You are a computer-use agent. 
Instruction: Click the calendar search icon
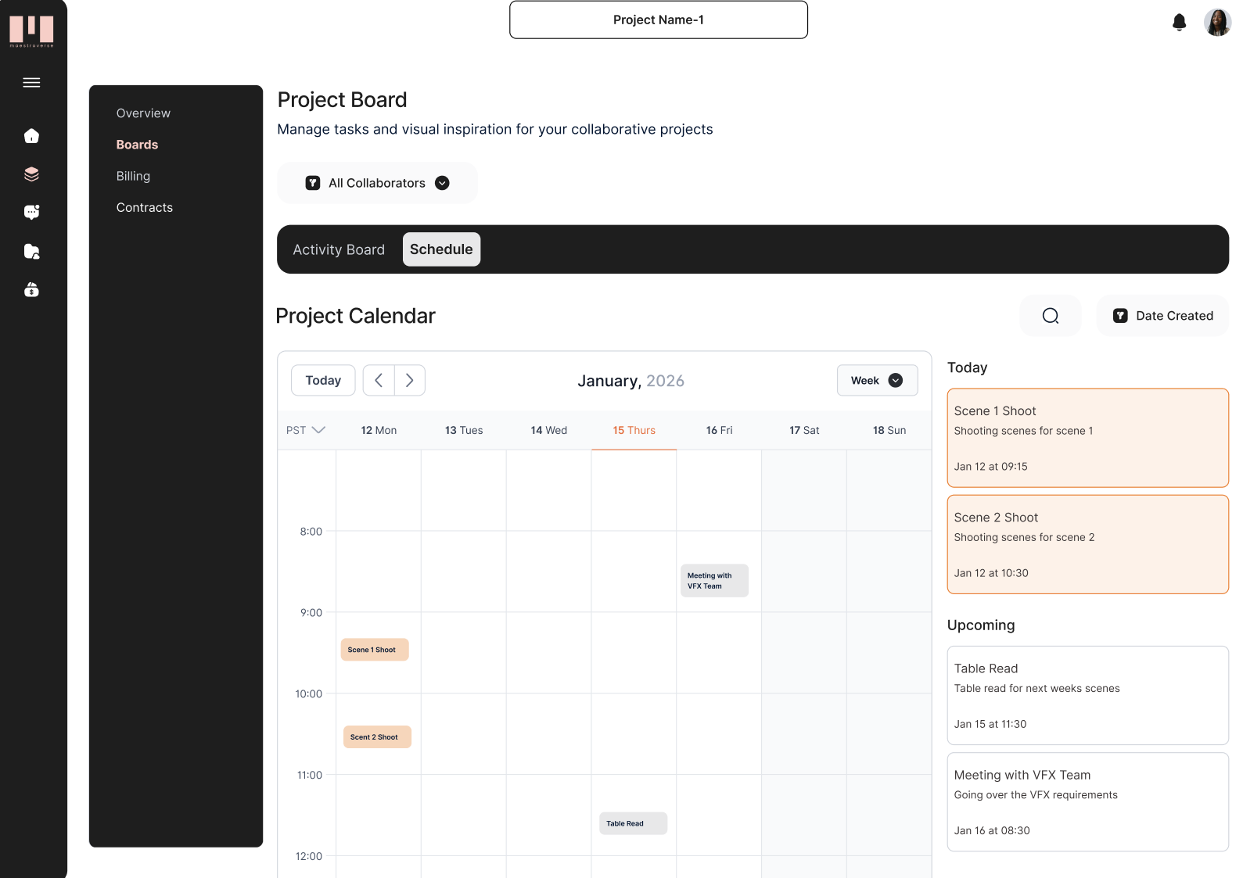point(1050,316)
